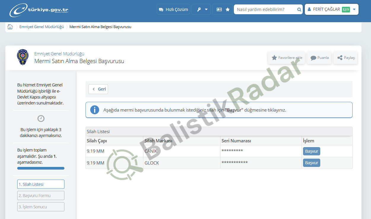The width and height of the screenshot is (371, 219).
Task: Rate the service with Puanla
Action: (x=319, y=58)
